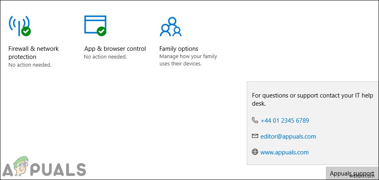Click "No action needed." under Firewall protection
The width and height of the screenshot is (379, 180).
pyautogui.click(x=30, y=65)
